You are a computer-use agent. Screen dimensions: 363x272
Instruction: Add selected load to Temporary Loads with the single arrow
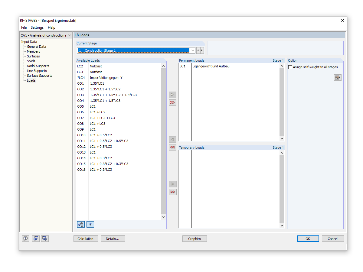coord(172,184)
